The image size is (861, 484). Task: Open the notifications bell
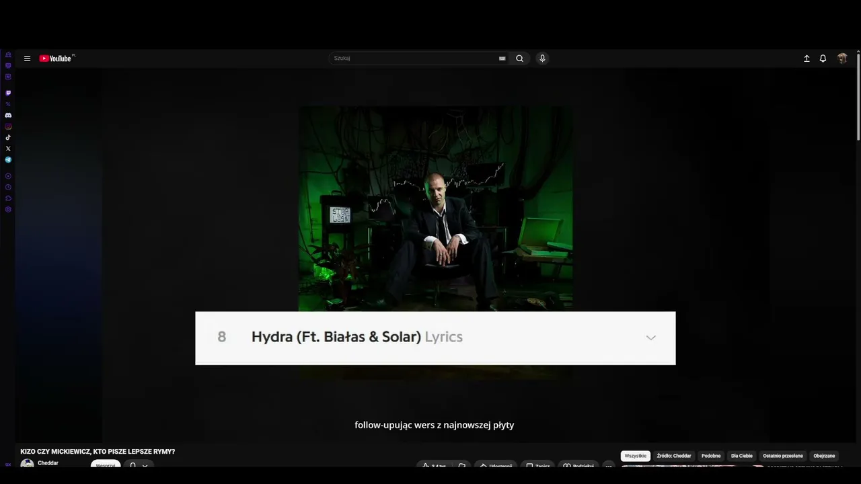(x=823, y=58)
